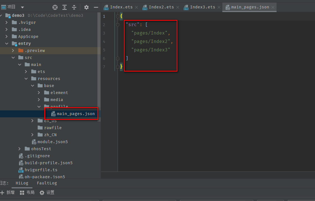
Task: Click the 新增 add button
Action: point(8,193)
